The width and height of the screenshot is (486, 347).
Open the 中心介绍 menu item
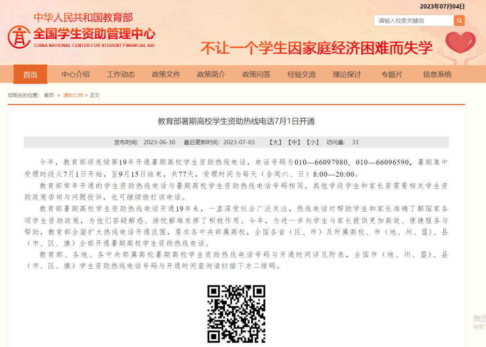[76, 75]
